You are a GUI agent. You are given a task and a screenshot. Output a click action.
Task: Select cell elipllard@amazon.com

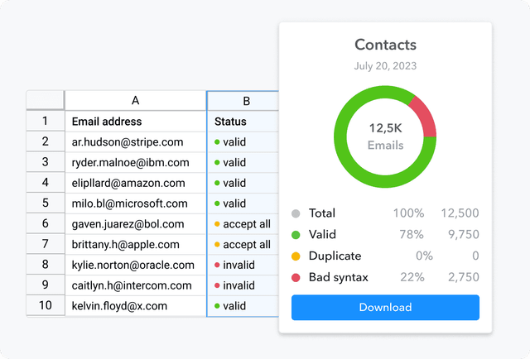click(x=136, y=183)
